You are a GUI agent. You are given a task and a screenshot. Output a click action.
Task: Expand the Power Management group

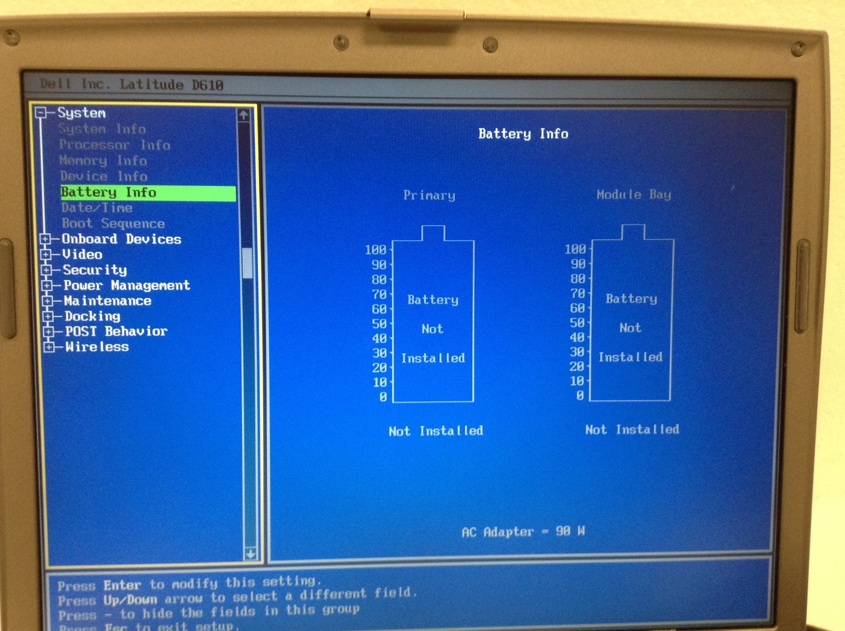pos(47,286)
